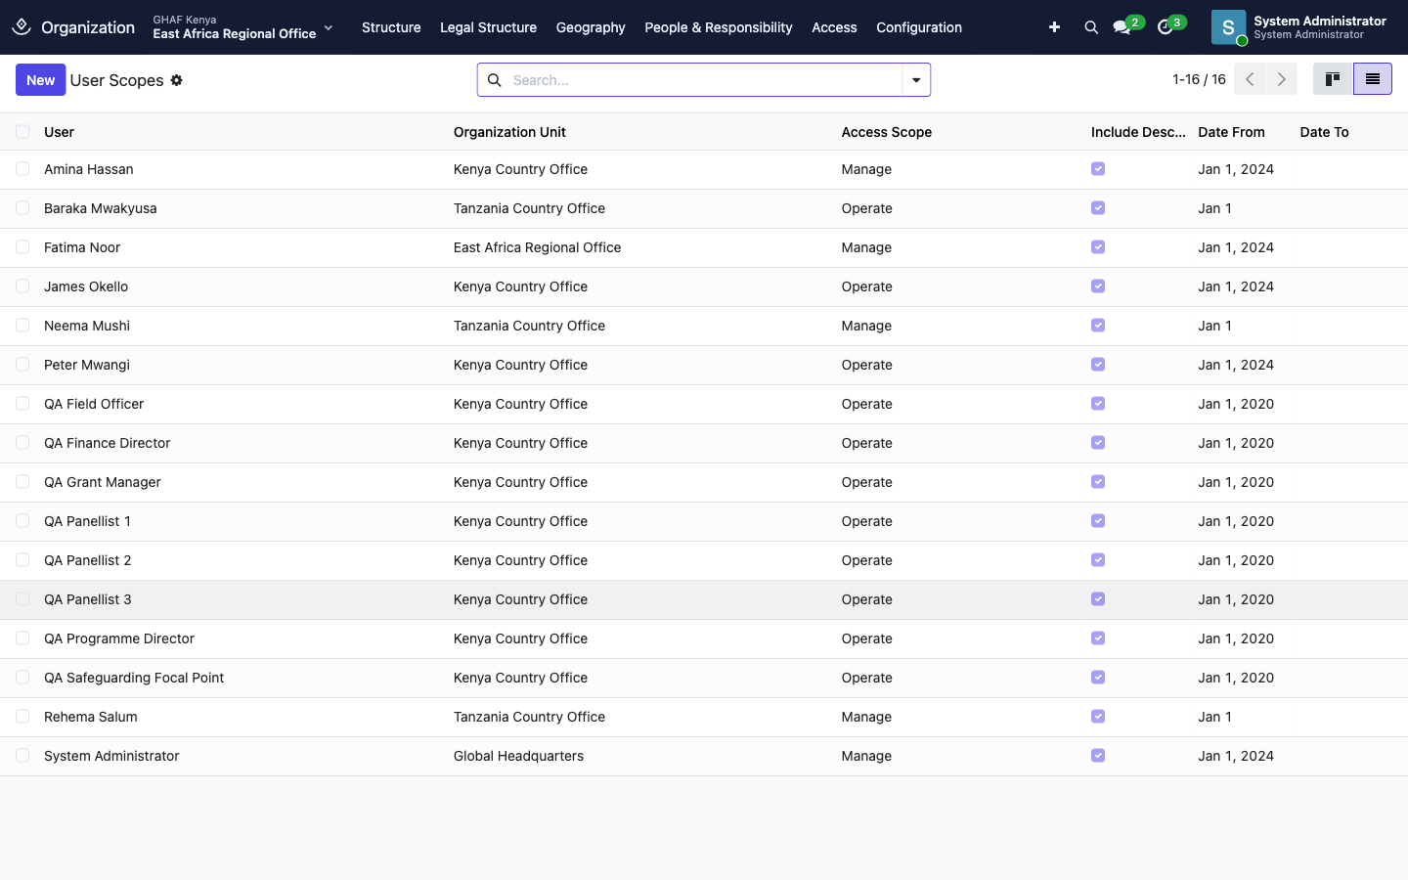Open the Structure menu

pos(391,27)
